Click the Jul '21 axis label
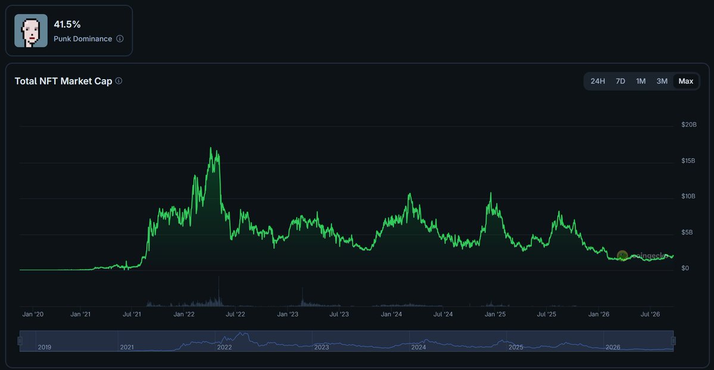Image resolution: width=714 pixels, height=370 pixels. coord(132,314)
